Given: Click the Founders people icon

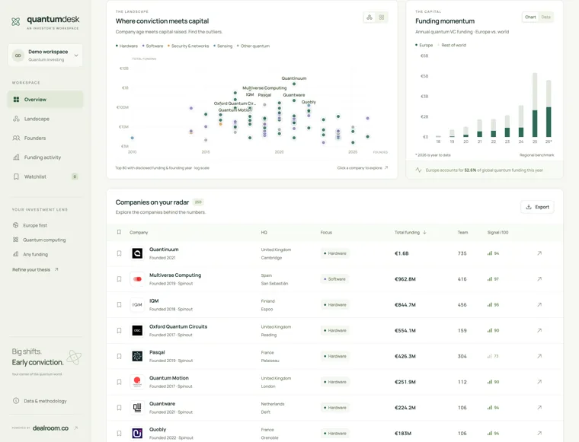Looking at the screenshot, I should click(x=16, y=138).
